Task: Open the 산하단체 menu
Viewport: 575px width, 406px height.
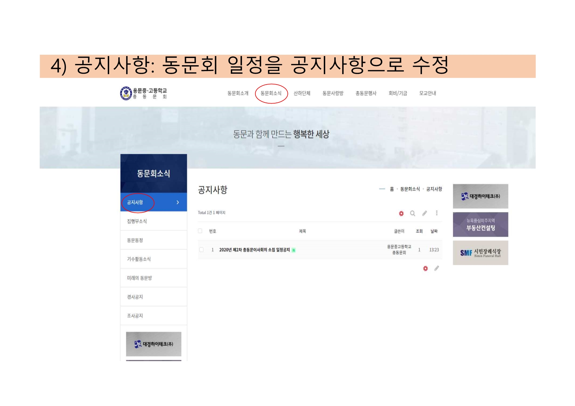Action: pyautogui.click(x=302, y=93)
